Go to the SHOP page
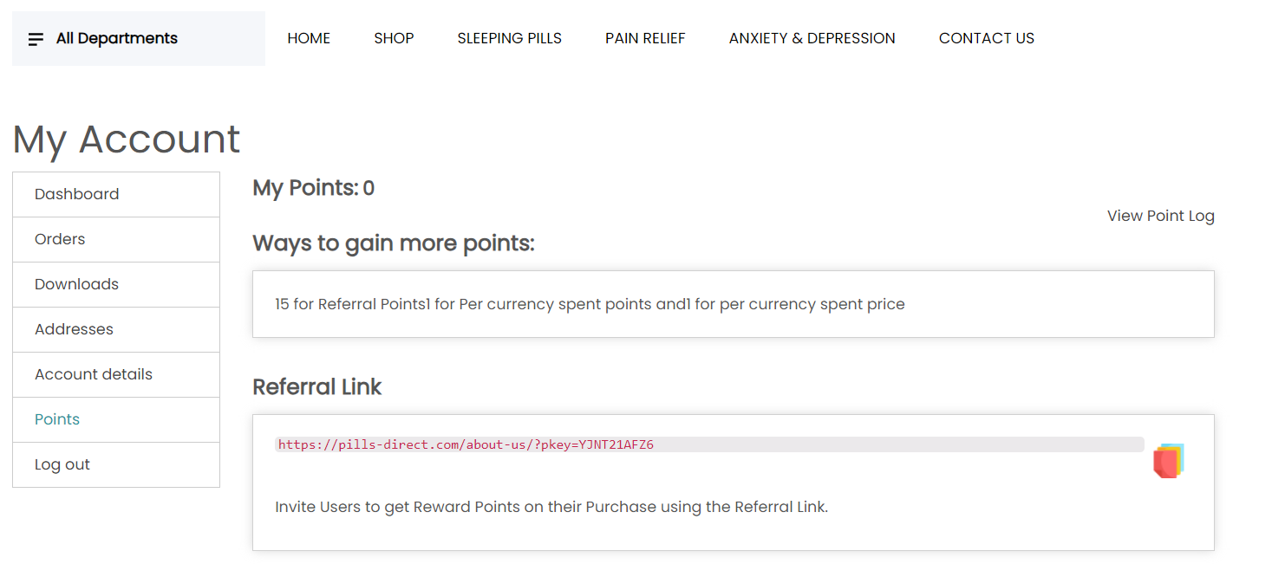Screen dimensions: 1285x564 (x=394, y=38)
